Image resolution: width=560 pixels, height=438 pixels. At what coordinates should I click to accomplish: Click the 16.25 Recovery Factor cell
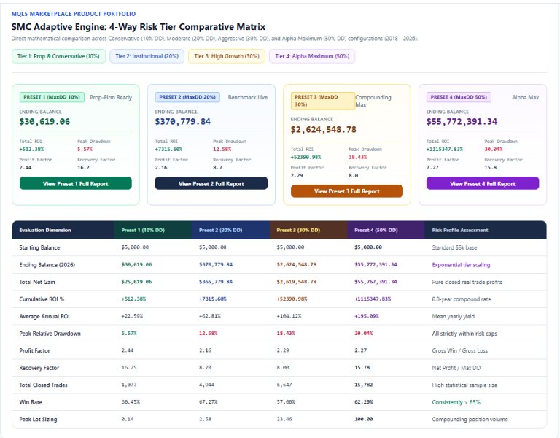pyautogui.click(x=129, y=367)
